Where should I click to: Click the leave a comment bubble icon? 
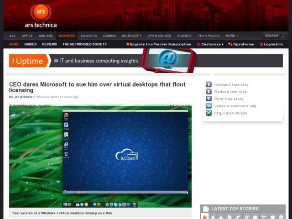point(209,106)
